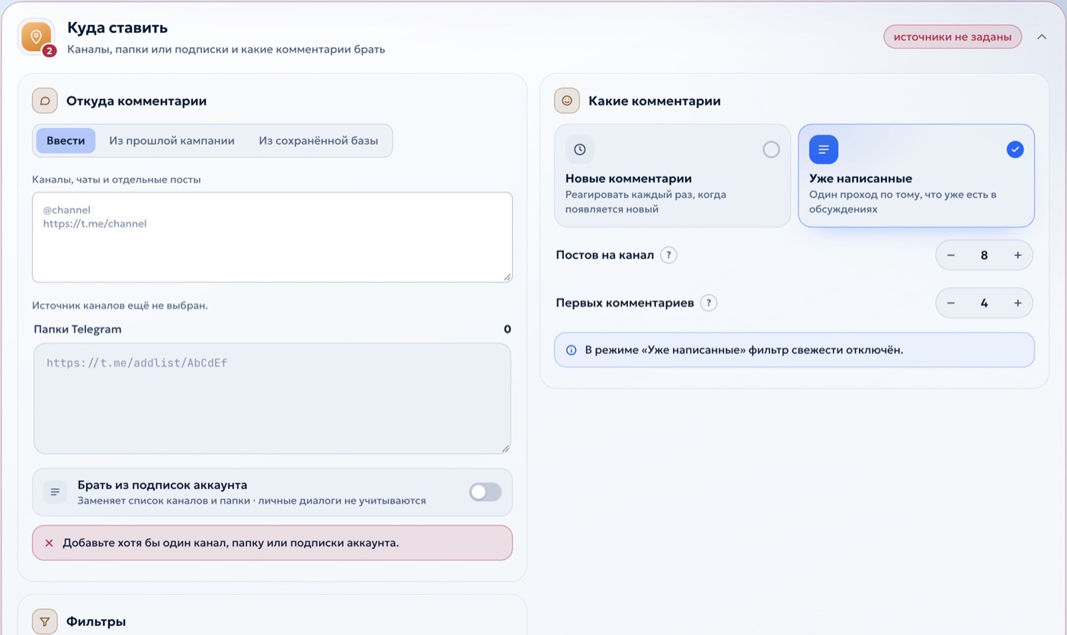1067x635 pixels.
Task: Switch to the Из прошлой кампании tab
Action: point(171,141)
